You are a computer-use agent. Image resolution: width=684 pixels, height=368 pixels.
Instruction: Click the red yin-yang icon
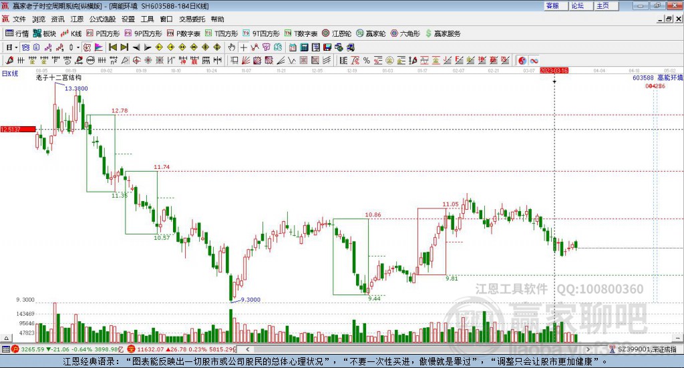522,61
